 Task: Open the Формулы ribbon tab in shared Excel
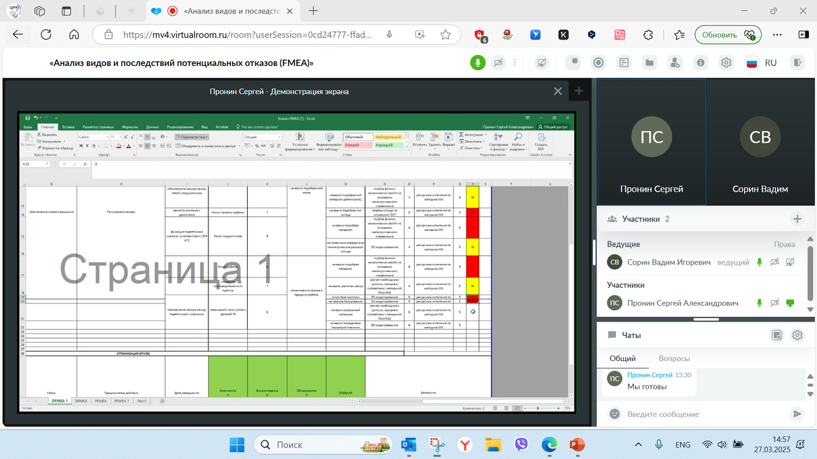(x=130, y=127)
